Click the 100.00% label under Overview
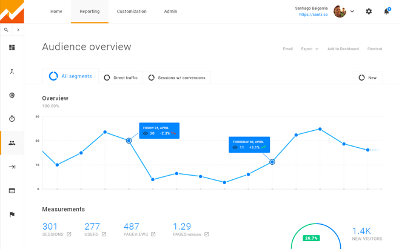 tap(51, 106)
